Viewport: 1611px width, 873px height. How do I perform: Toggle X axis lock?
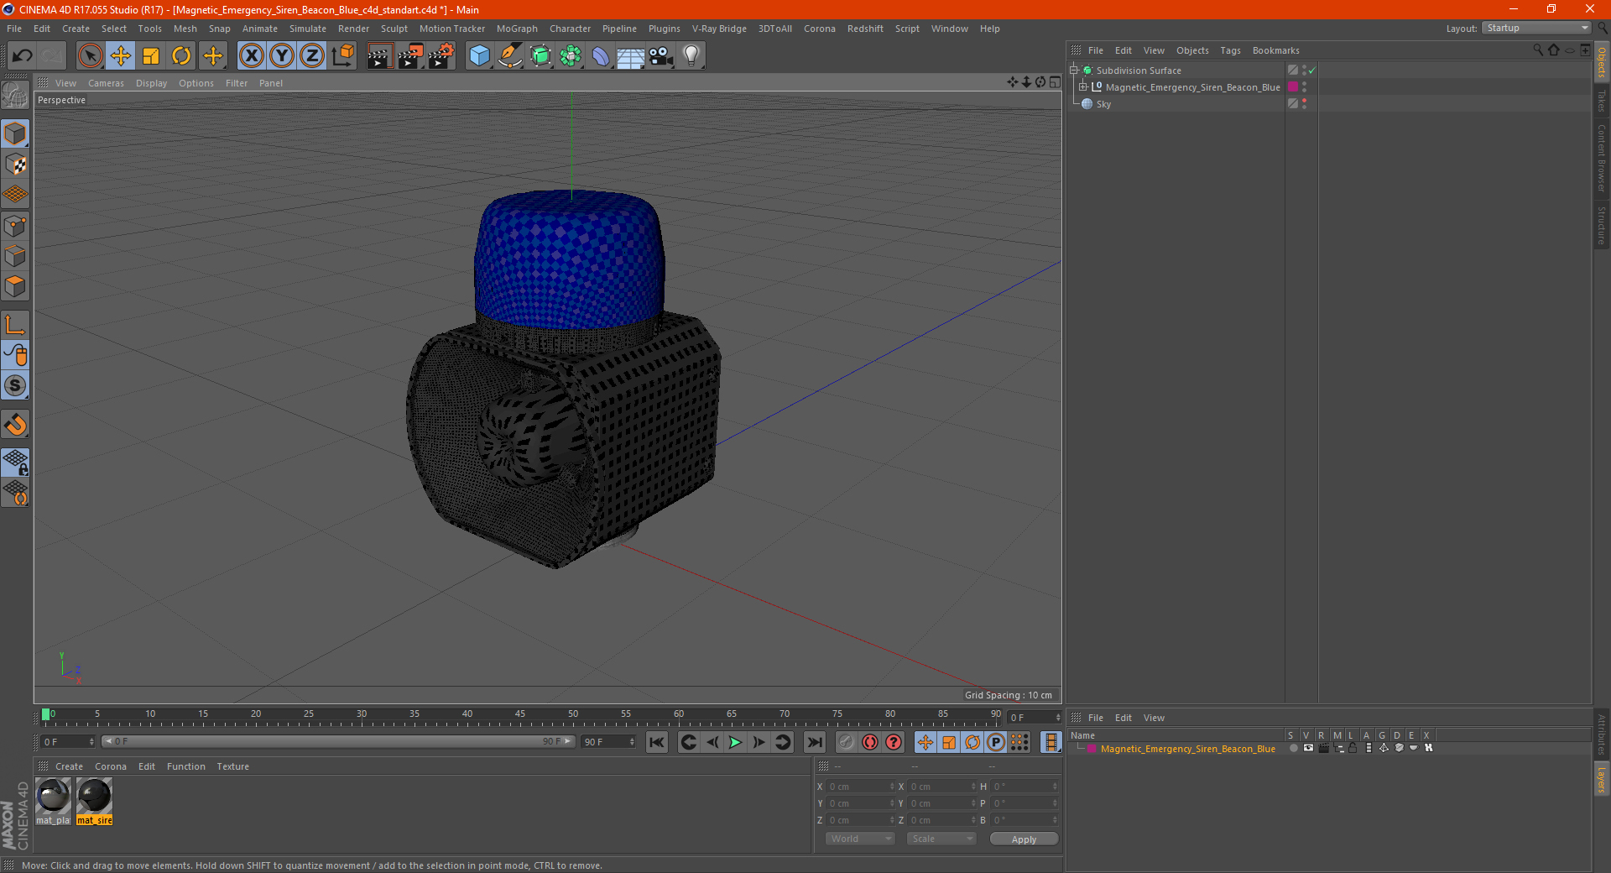[251, 56]
